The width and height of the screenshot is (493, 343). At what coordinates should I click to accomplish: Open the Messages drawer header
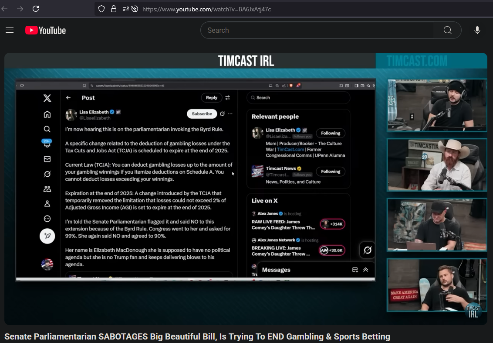pos(316,270)
